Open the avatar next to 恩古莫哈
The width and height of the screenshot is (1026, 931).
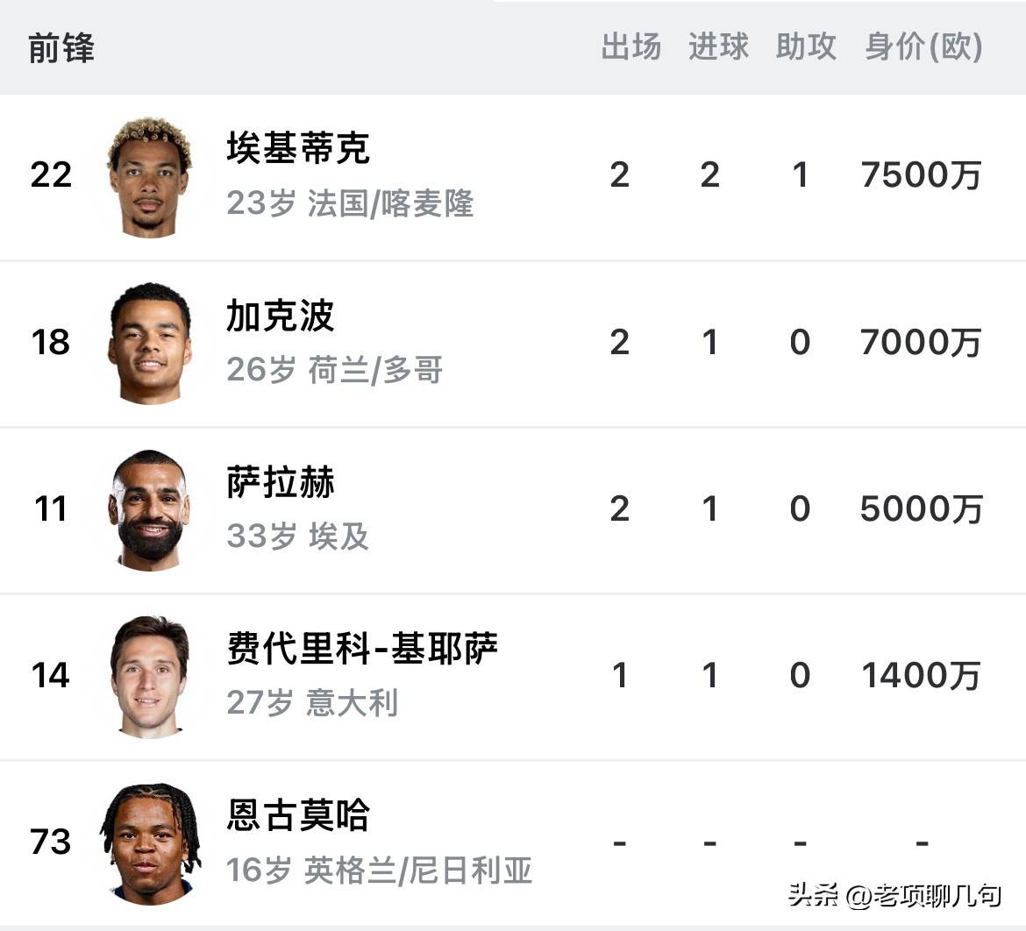(x=149, y=842)
